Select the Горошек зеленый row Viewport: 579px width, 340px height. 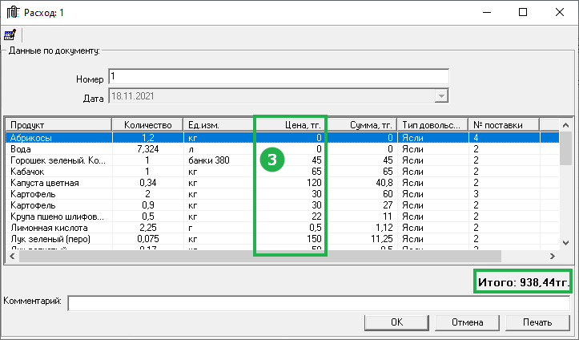click(283, 160)
